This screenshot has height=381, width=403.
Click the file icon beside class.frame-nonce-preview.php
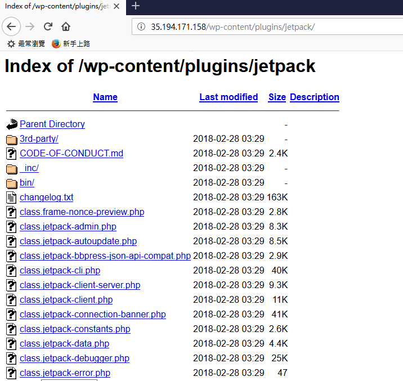click(x=11, y=212)
